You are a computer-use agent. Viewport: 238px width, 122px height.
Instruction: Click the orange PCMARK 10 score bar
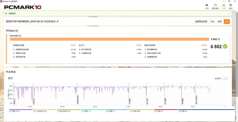109,39
